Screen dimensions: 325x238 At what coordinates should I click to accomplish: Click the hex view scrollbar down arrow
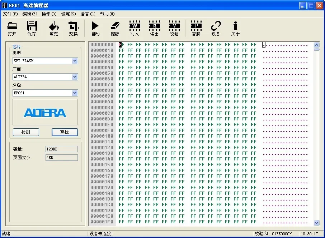tap(316, 223)
